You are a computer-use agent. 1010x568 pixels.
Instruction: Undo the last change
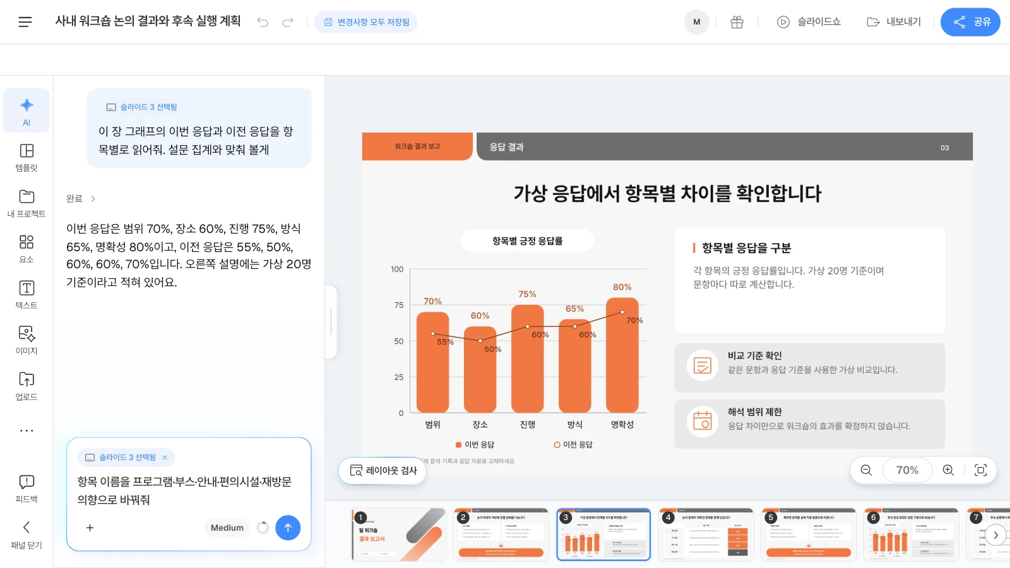point(263,22)
